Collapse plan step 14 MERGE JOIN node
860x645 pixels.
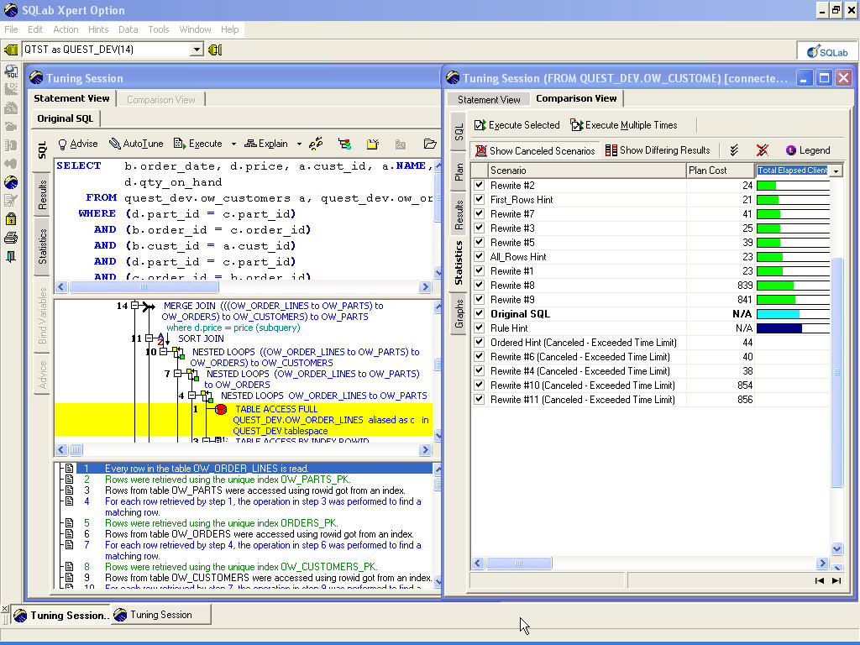click(x=135, y=306)
